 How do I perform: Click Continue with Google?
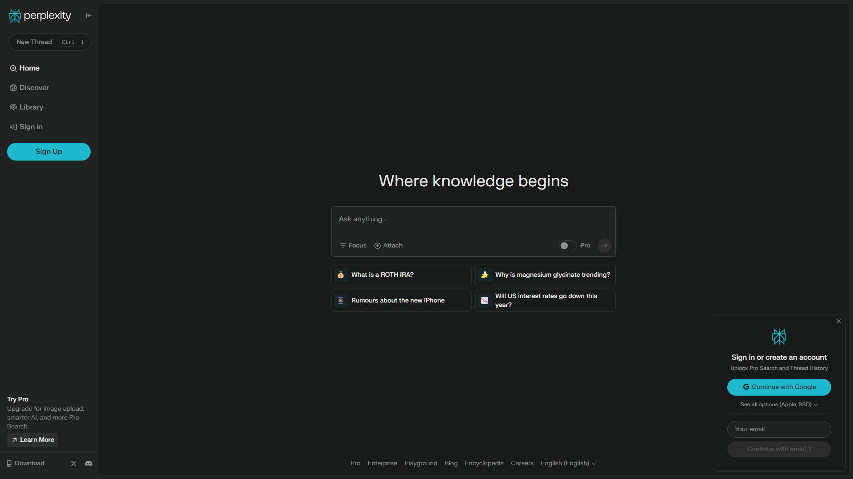[779, 387]
